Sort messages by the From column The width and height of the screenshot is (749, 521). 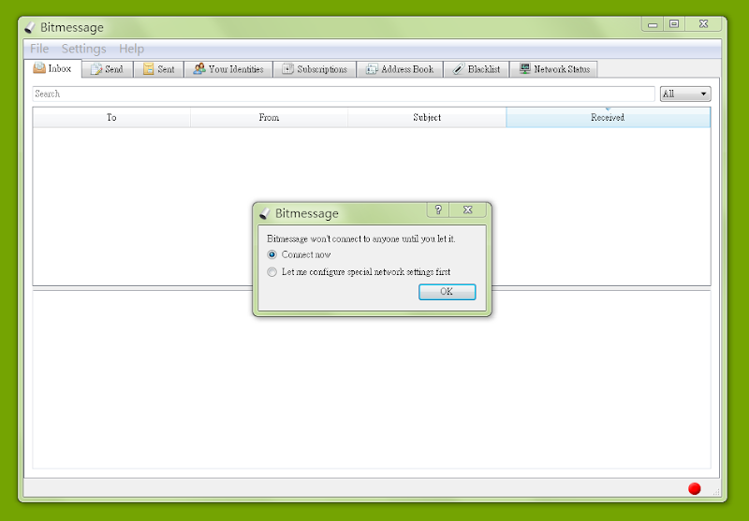(x=269, y=117)
